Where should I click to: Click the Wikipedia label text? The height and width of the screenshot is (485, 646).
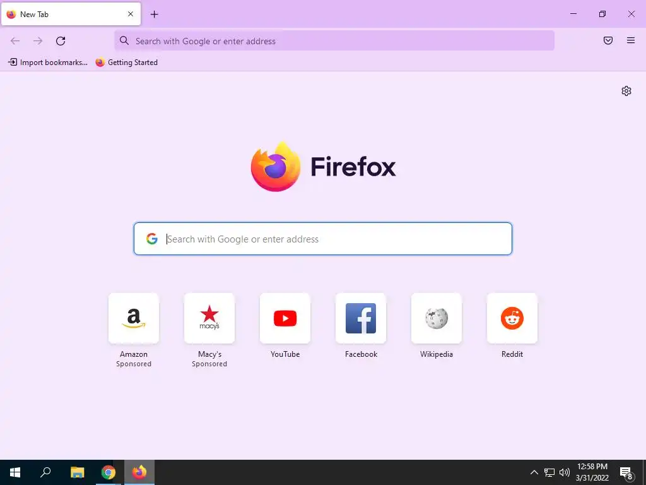pyautogui.click(x=437, y=354)
